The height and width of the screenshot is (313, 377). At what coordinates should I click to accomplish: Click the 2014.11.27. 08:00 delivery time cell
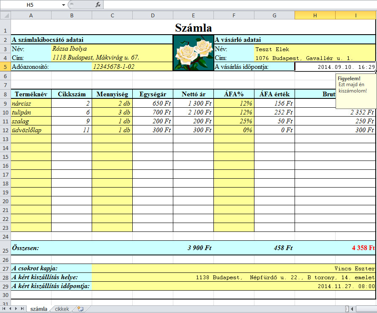point(233,286)
